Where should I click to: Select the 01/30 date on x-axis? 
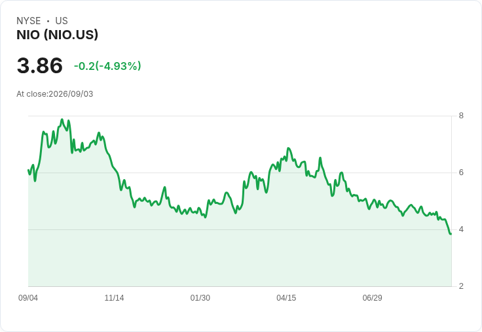click(200, 297)
